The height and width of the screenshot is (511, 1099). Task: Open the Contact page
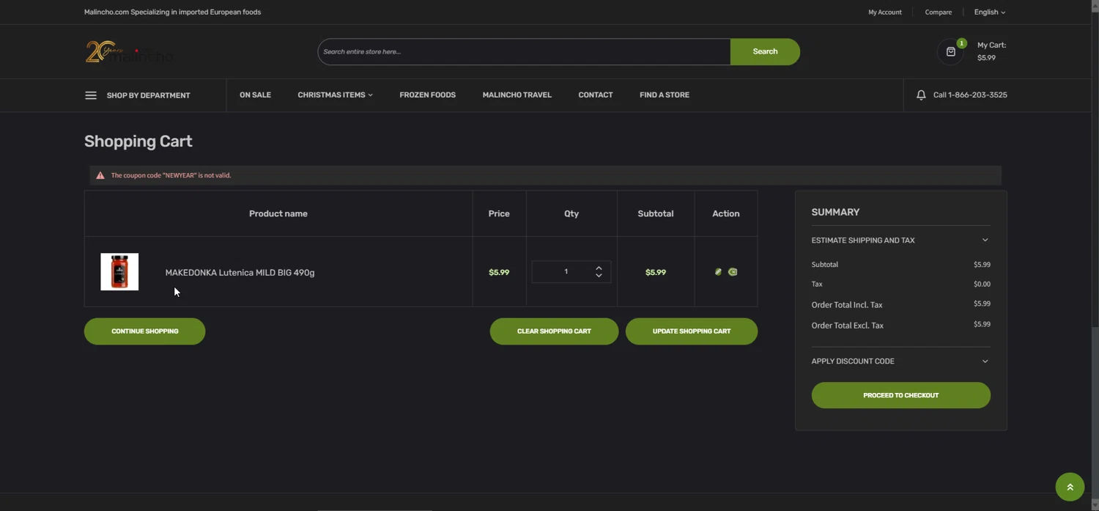[x=595, y=95]
